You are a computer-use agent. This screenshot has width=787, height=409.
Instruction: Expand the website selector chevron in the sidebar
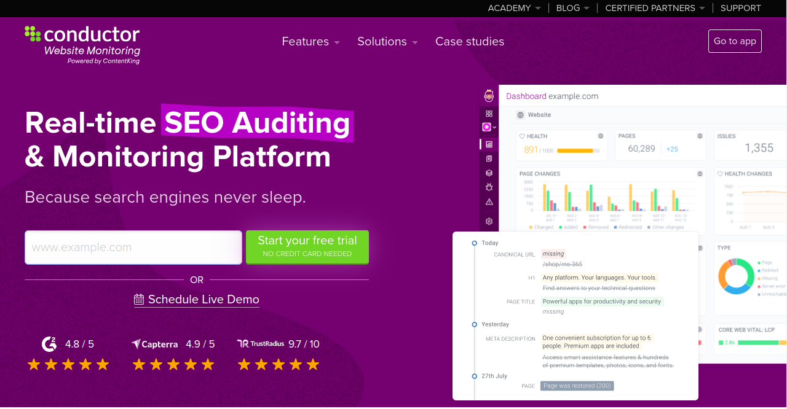pos(495,127)
